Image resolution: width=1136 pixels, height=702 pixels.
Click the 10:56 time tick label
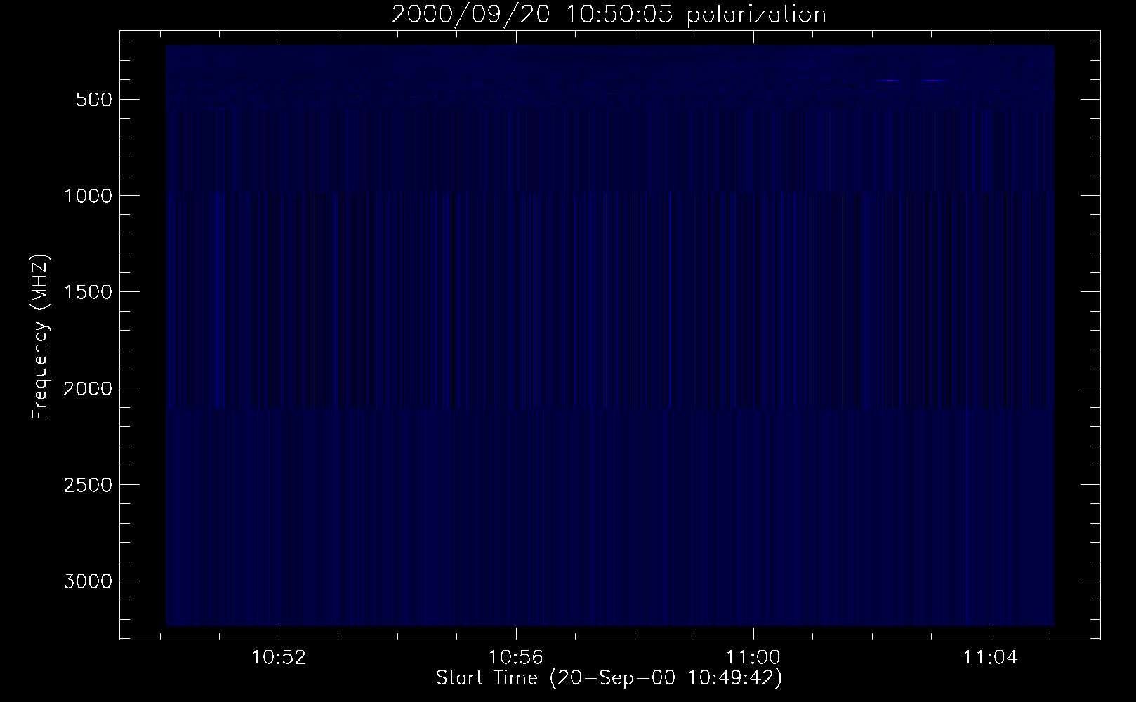click(x=516, y=658)
